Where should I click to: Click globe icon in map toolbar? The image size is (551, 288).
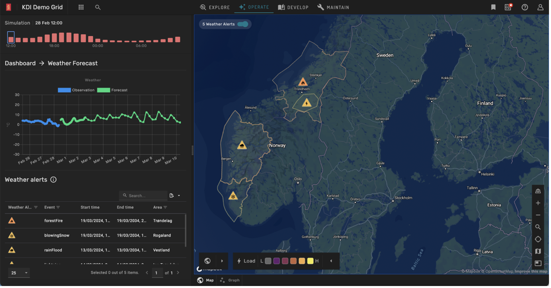point(208,262)
